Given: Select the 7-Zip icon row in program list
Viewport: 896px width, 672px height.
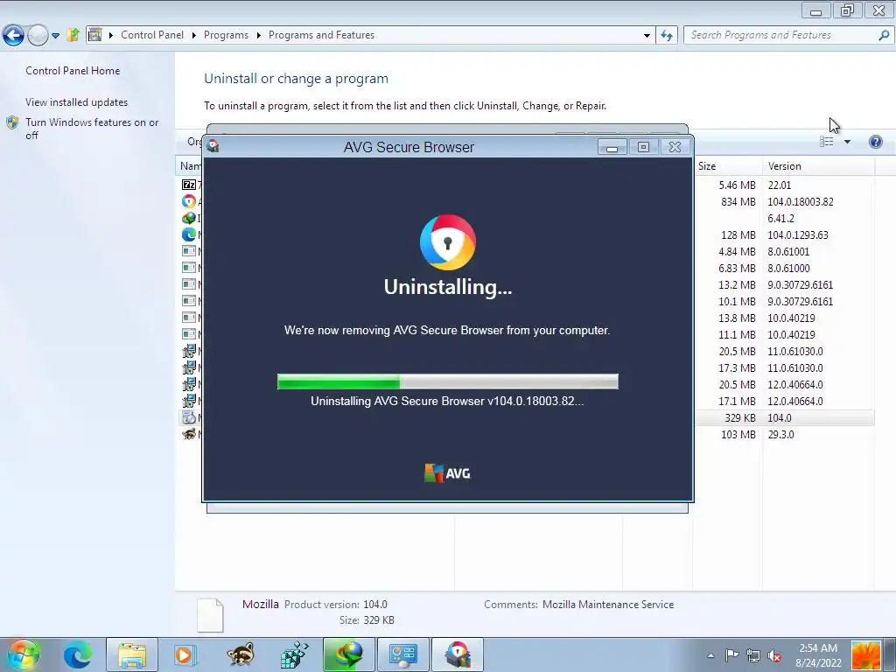Looking at the screenshot, I should pyautogui.click(x=189, y=185).
